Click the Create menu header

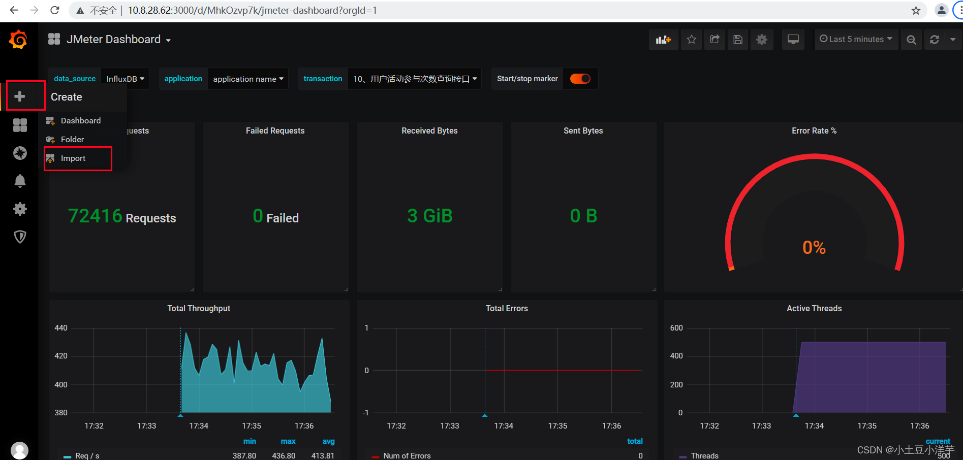tap(67, 97)
